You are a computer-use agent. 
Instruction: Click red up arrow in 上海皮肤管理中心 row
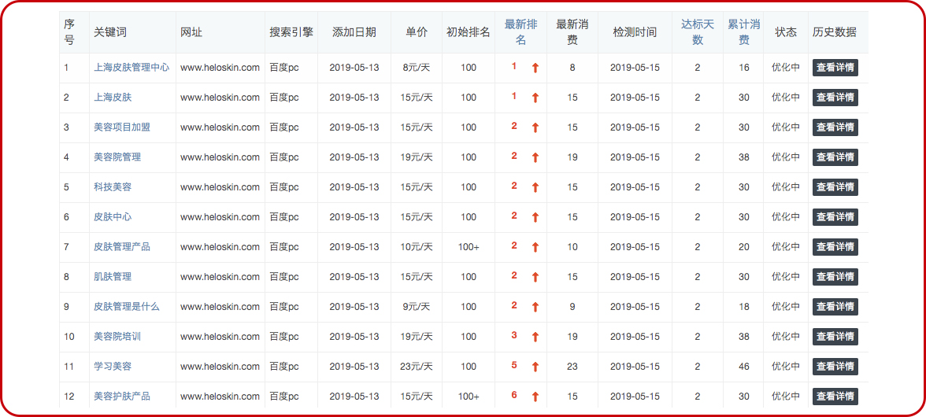click(x=535, y=68)
